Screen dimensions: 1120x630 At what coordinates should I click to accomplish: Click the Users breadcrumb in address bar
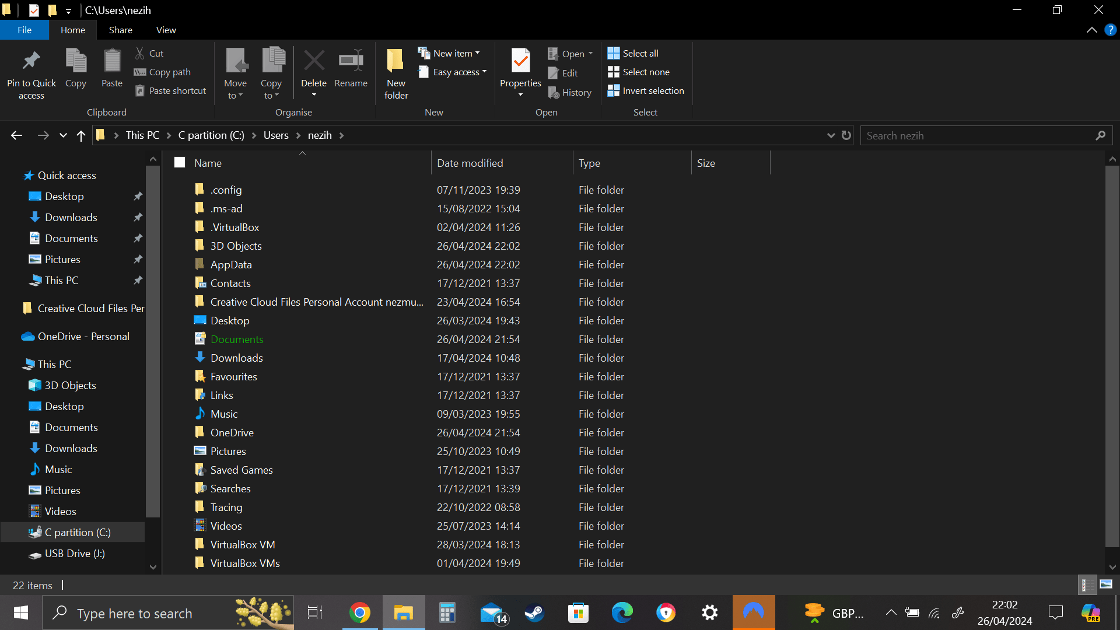pos(276,135)
